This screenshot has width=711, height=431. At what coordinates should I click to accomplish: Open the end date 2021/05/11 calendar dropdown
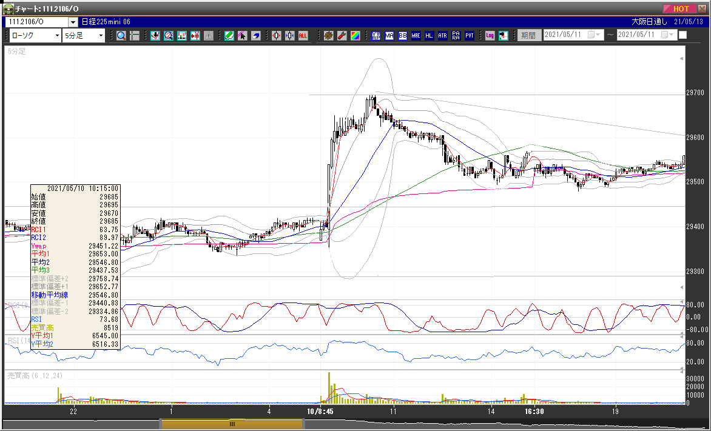pos(668,35)
